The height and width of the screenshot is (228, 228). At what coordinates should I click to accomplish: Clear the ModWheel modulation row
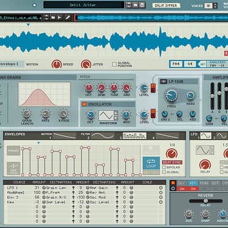(161, 193)
